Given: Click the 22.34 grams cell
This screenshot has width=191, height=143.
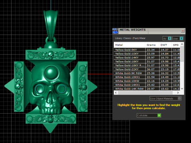Looking at the screenshot, I should [x=152, y=50].
